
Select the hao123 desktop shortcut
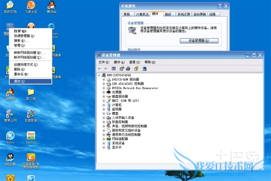[x=31, y=138]
